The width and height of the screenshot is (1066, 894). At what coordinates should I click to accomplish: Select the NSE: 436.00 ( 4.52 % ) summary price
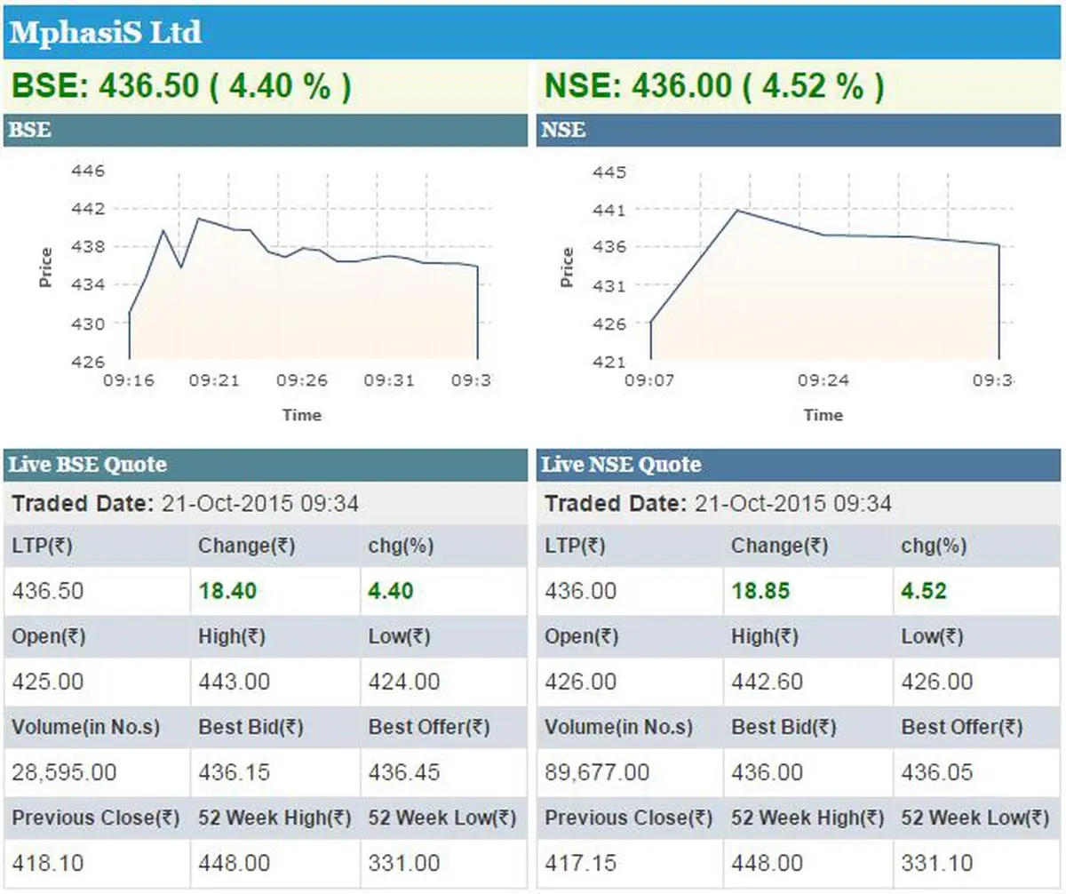(714, 86)
